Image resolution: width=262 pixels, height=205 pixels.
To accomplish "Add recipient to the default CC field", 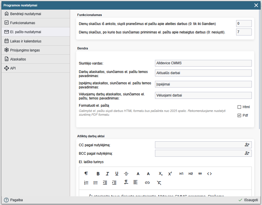I will coord(247,145).
